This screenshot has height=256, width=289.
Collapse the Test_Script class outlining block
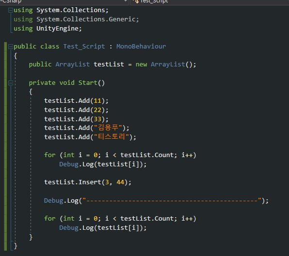pos(11,47)
